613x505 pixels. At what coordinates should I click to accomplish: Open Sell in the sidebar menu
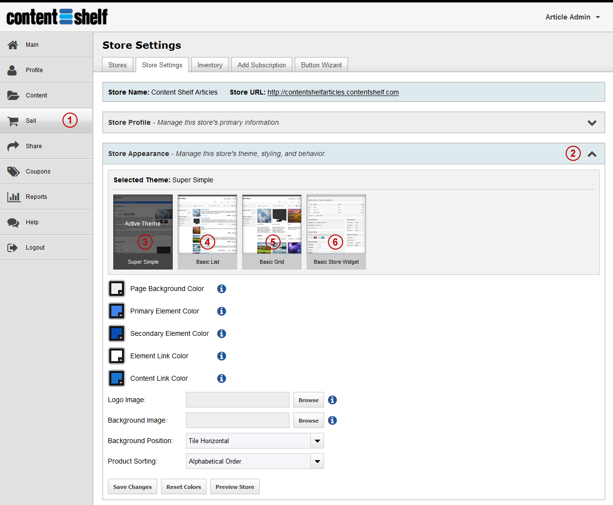click(46, 121)
